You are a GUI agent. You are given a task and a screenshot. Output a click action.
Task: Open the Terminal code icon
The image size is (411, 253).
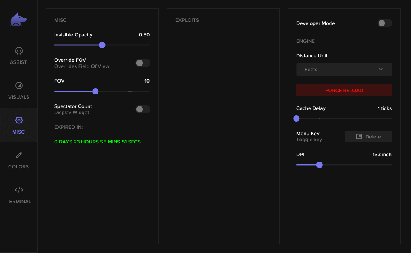point(19,190)
